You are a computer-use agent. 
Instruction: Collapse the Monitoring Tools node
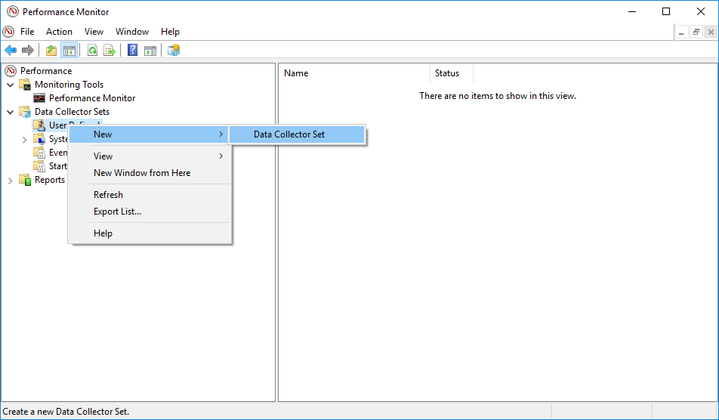coord(10,85)
